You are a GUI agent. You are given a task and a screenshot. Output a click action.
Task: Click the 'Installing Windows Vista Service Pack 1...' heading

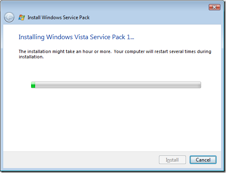click(76, 37)
